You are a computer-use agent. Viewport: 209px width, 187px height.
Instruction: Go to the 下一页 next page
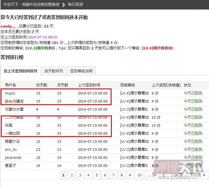[198, 175]
